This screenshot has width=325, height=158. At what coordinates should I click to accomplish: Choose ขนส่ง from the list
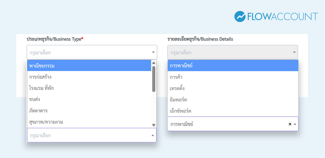[81, 99]
